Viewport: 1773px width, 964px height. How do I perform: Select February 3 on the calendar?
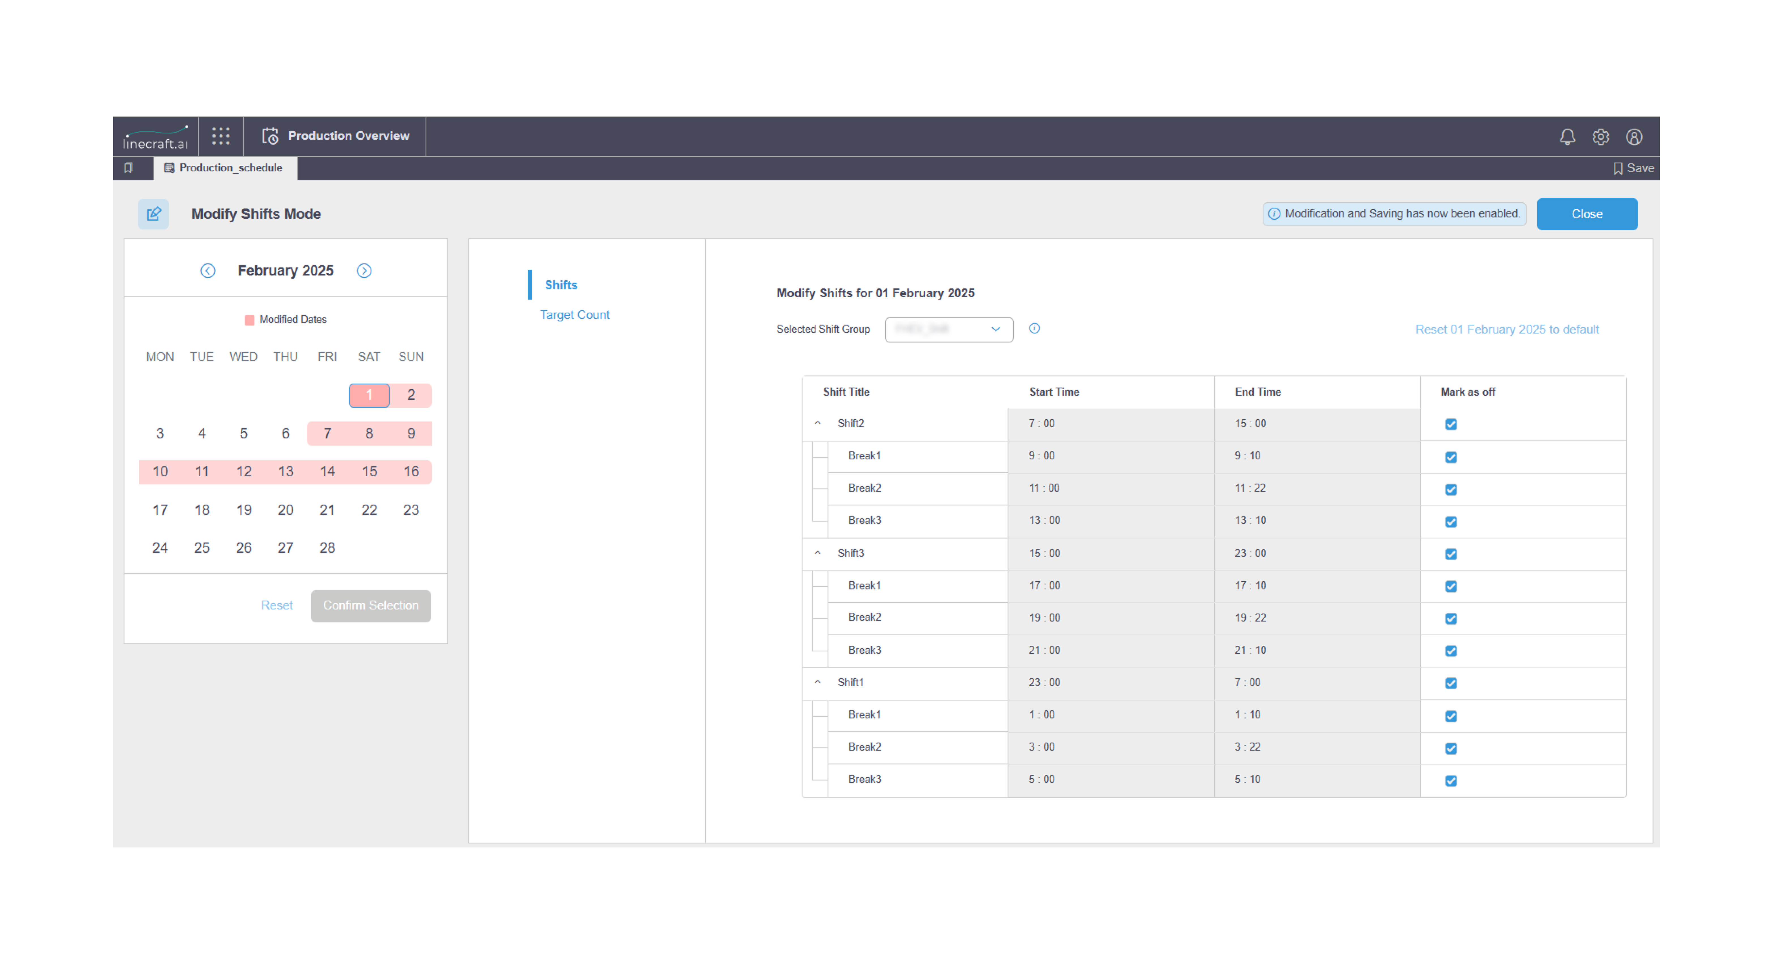pyautogui.click(x=160, y=434)
